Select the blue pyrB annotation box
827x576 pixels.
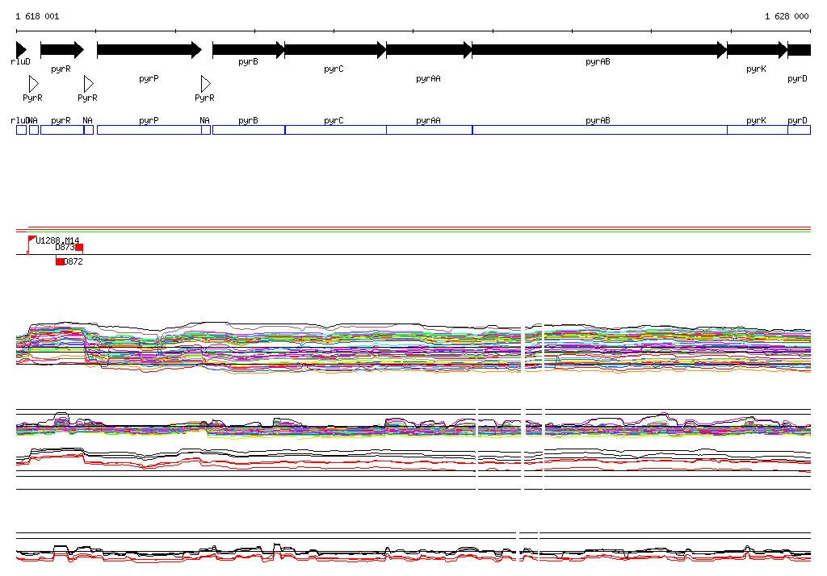click(x=249, y=130)
